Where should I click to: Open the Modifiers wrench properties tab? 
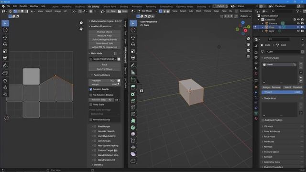click(256, 92)
